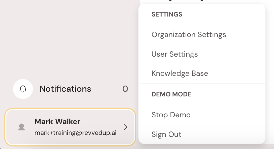Select Stop Demo in Demo Mode section
Screen dimensions: 274x149
(171, 115)
